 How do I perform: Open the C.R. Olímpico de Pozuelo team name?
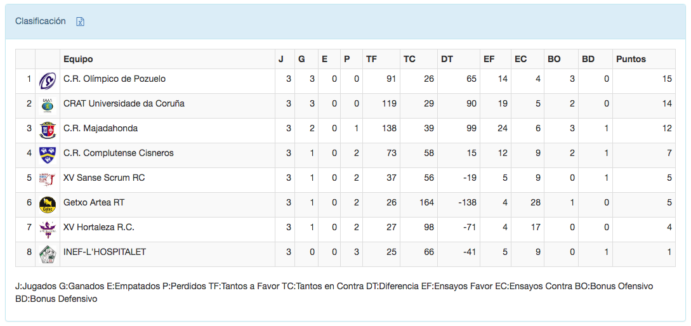114,79
